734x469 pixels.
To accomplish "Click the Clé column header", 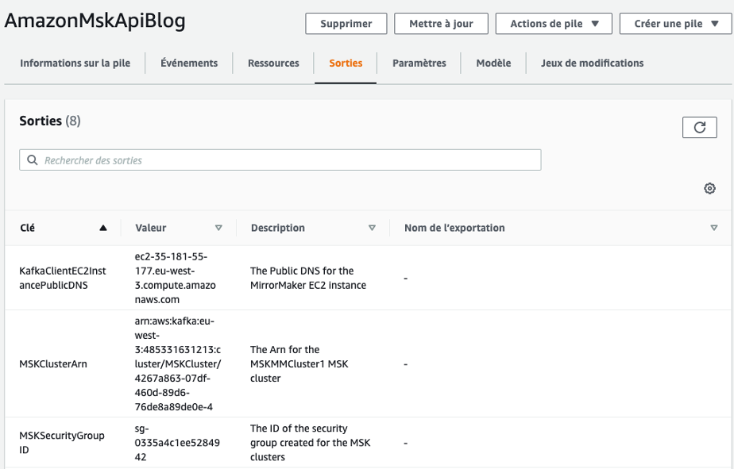I will (x=27, y=228).
